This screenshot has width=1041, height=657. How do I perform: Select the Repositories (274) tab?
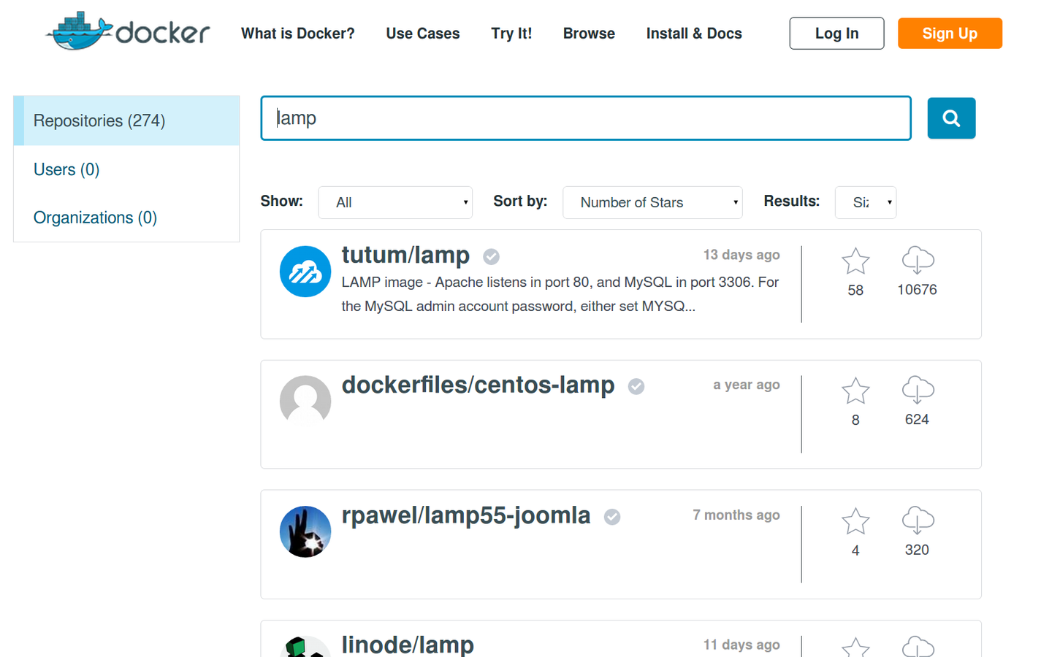[x=126, y=120]
